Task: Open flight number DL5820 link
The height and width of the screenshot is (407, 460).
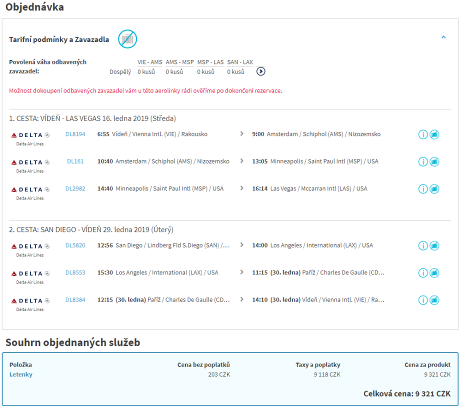Action: click(x=75, y=245)
